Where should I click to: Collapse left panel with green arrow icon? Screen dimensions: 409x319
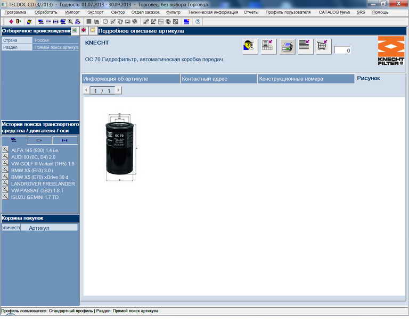(x=75, y=31)
